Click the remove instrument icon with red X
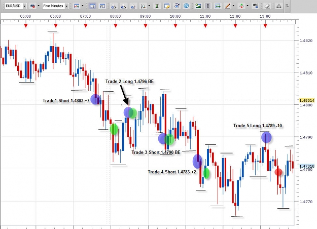317x229 pixels. 32,6
